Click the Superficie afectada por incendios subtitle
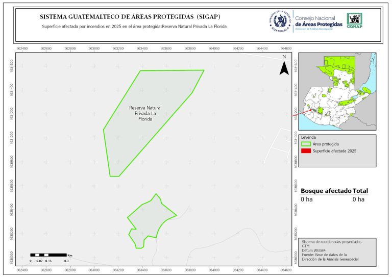392x277 pixels. [134, 27]
